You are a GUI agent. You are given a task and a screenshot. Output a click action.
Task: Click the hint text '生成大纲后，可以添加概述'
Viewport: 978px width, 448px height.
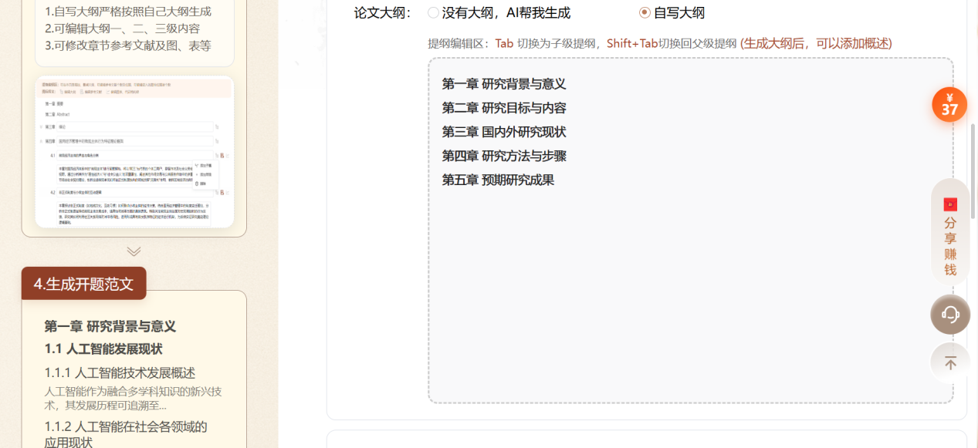(816, 43)
